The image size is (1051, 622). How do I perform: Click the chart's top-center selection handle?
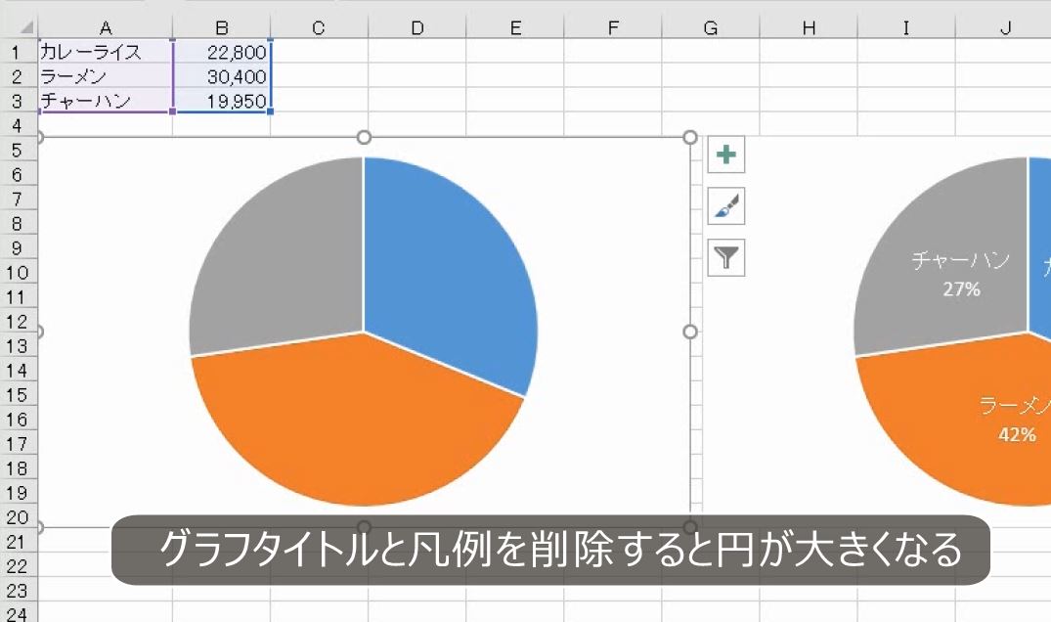click(x=364, y=137)
